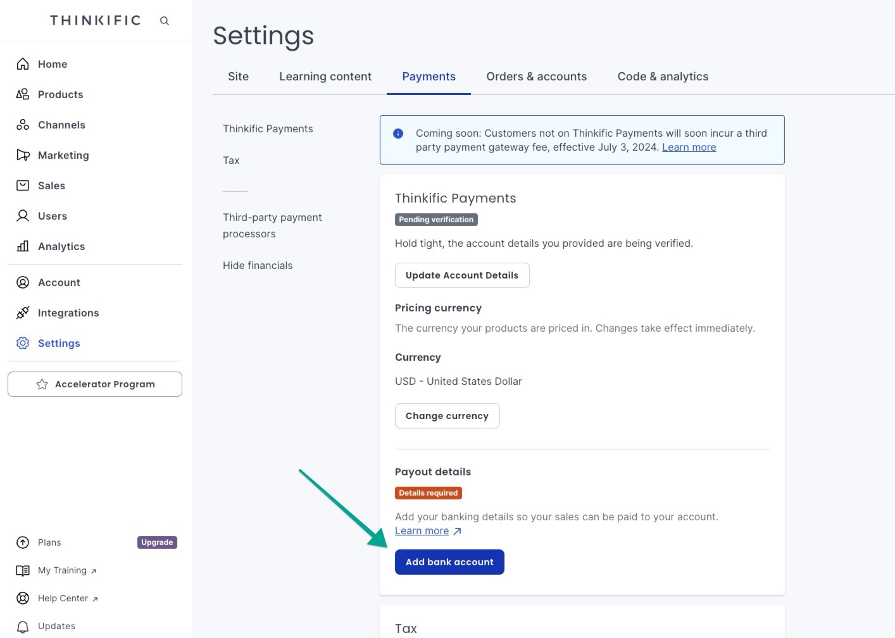Image resolution: width=895 pixels, height=638 pixels.
Task: Go to Channels page label
Action: pyautogui.click(x=61, y=125)
